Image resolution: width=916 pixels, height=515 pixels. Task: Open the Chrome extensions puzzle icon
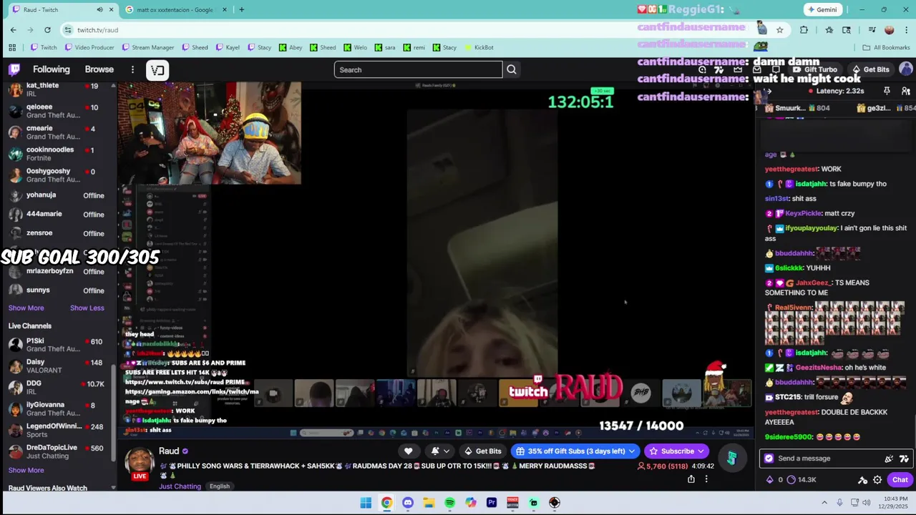pos(804,29)
